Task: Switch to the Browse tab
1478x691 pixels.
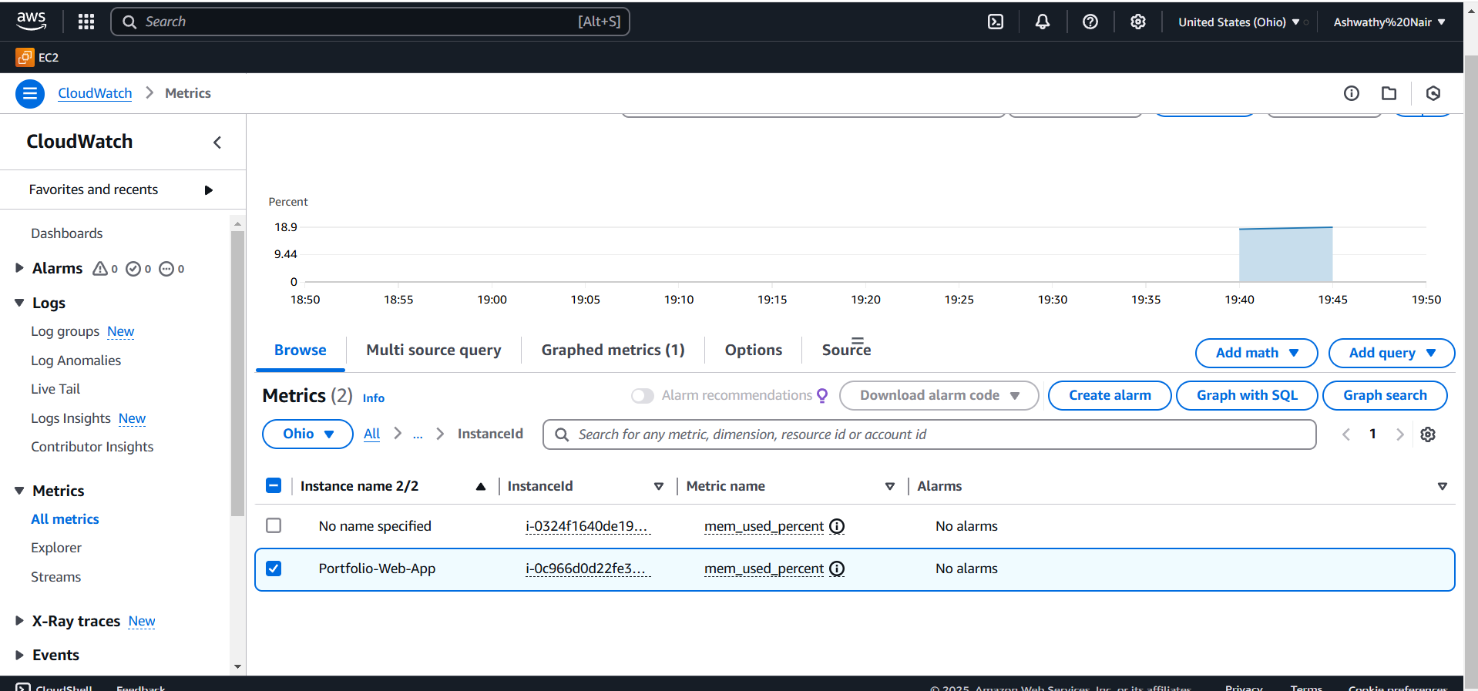Action: [300, 351]
